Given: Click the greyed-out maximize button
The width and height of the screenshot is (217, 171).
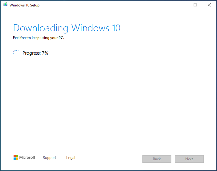Looking at the screenshot, I should pos(195,5).
